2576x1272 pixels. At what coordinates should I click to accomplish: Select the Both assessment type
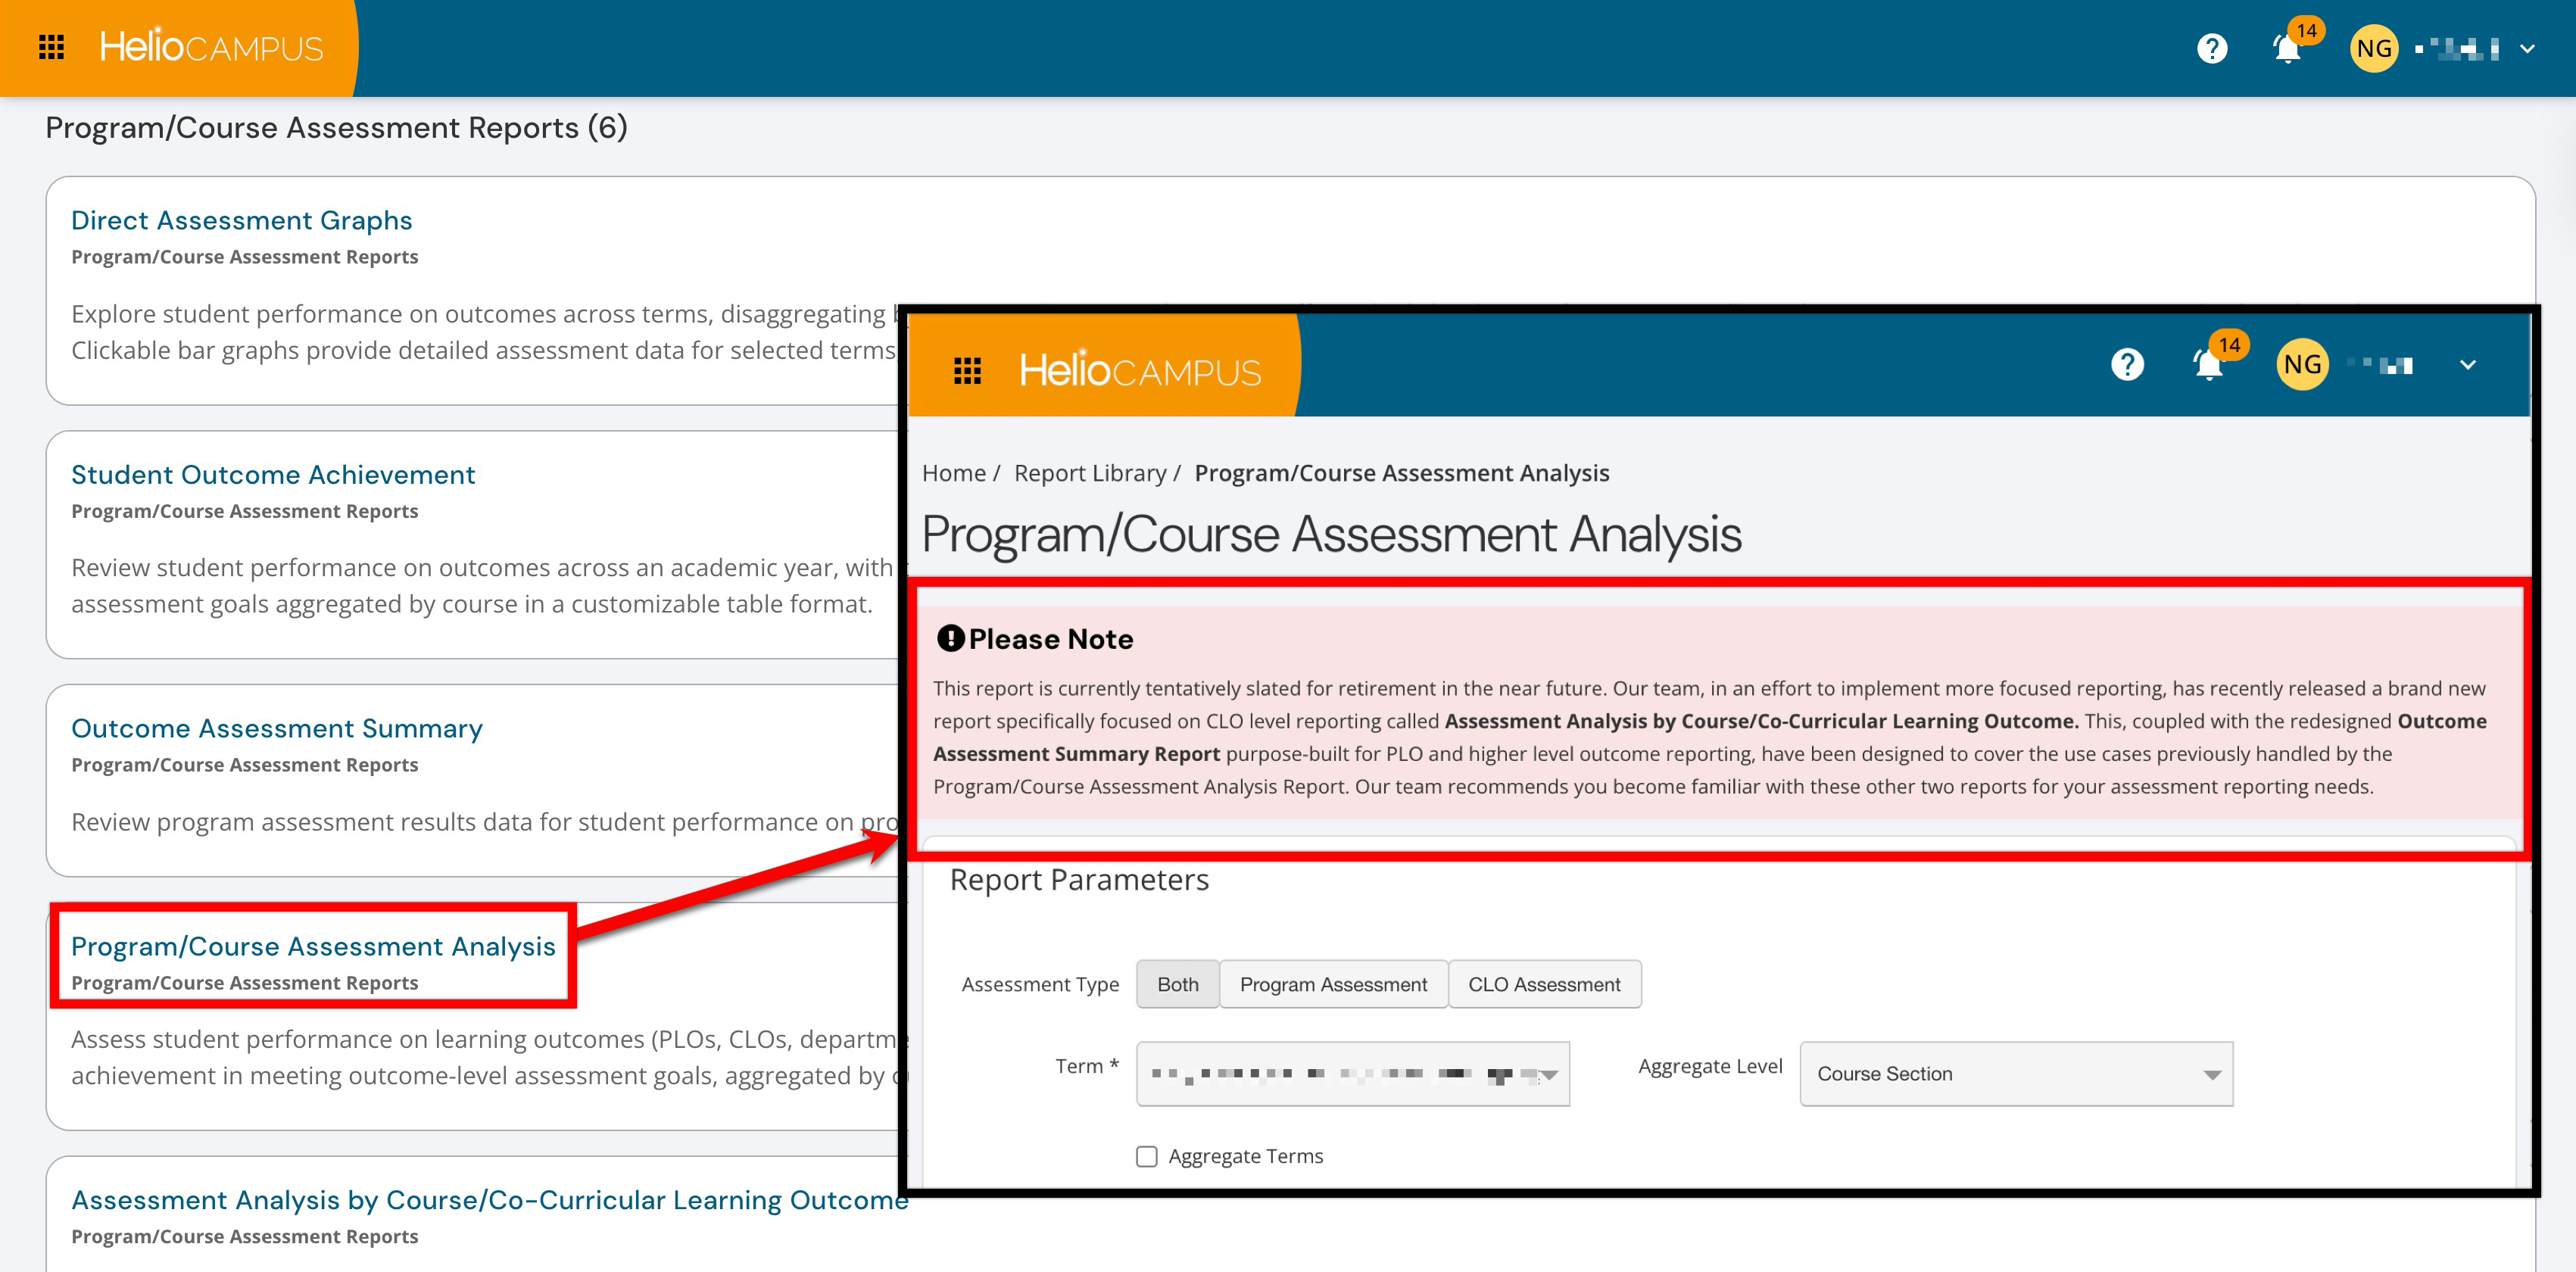(x=1178, y=984)
